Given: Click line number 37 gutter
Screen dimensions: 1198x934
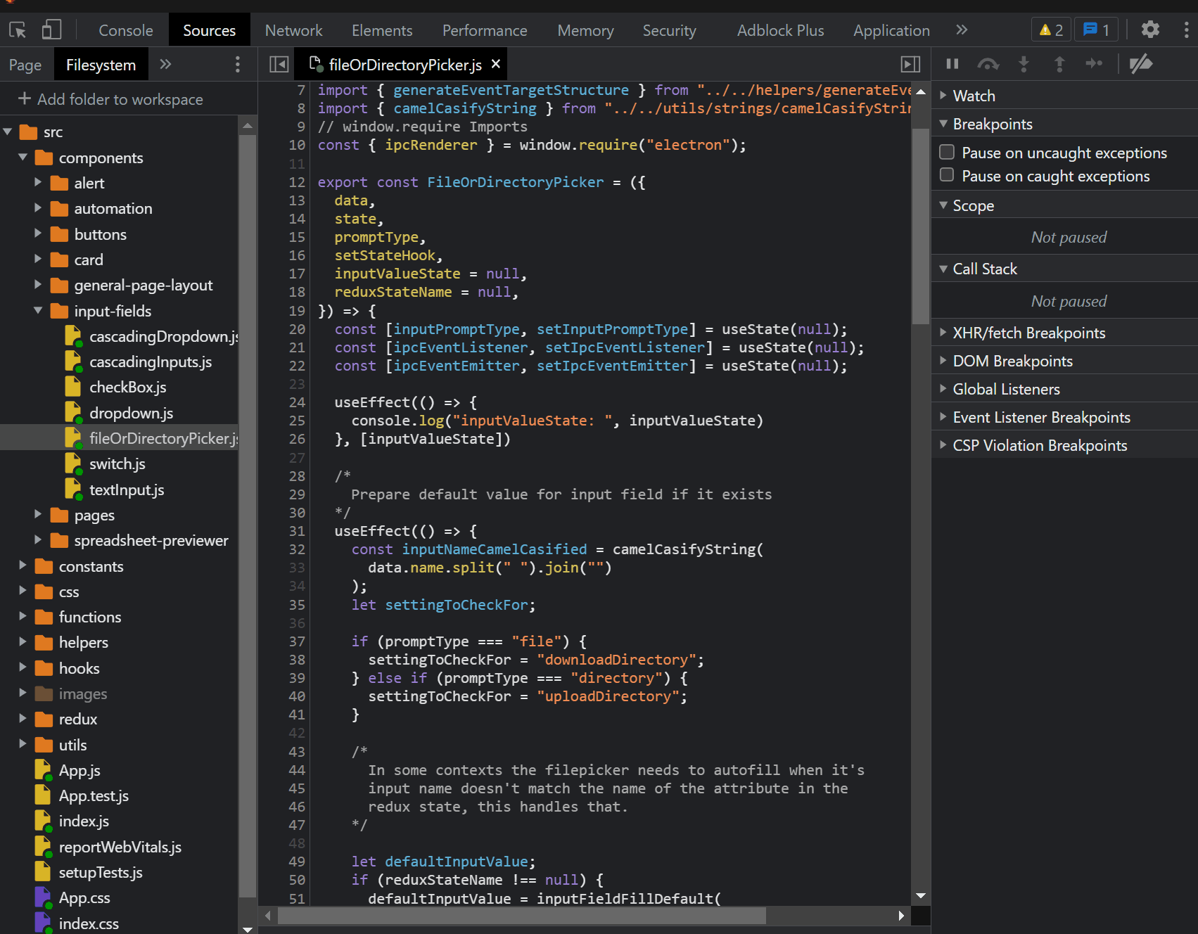Looking at the screenshot, I should (x=297, y=641).
